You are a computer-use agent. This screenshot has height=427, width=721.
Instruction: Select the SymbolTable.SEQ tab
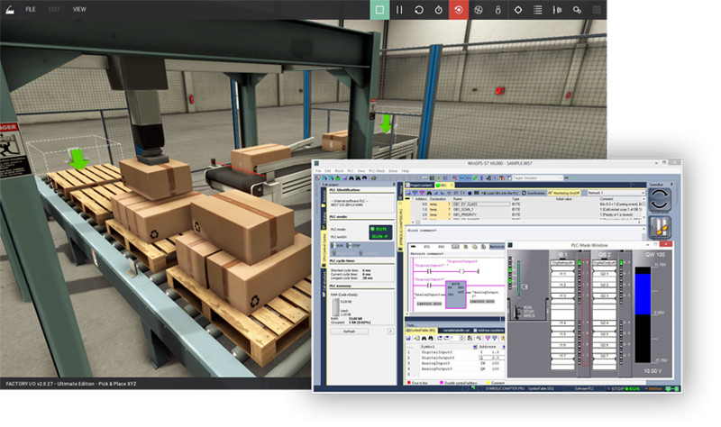421,331
